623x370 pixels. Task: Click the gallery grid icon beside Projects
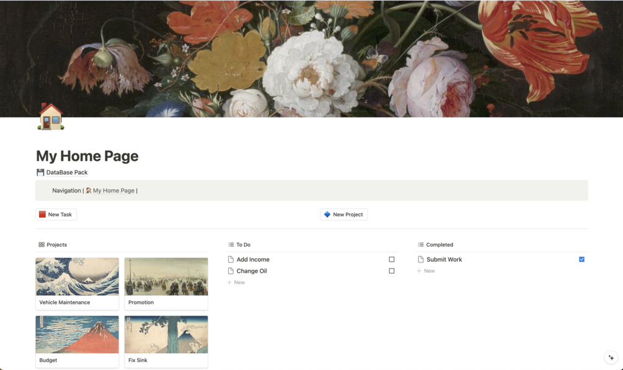pos(42,244)
